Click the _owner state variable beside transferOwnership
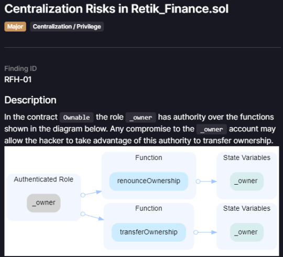The image size is (283, 257). (x=247, y=232)
